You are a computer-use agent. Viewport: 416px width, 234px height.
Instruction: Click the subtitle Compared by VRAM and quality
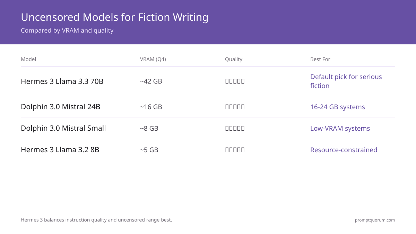click(67, 31)
